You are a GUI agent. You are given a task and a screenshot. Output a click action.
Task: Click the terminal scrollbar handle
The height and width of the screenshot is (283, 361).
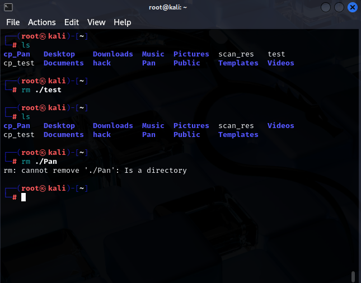(353, 276)
